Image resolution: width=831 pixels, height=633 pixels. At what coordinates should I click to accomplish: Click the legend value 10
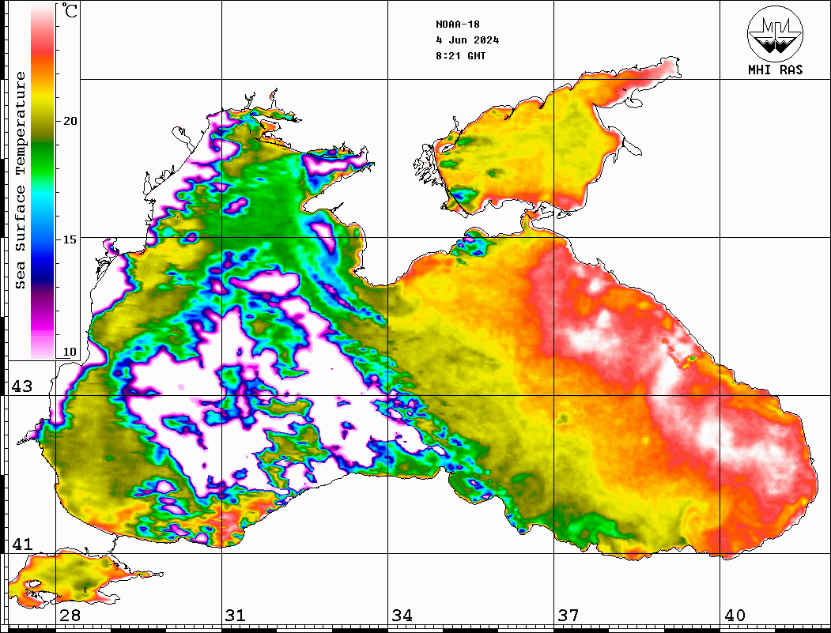(70, 352)
